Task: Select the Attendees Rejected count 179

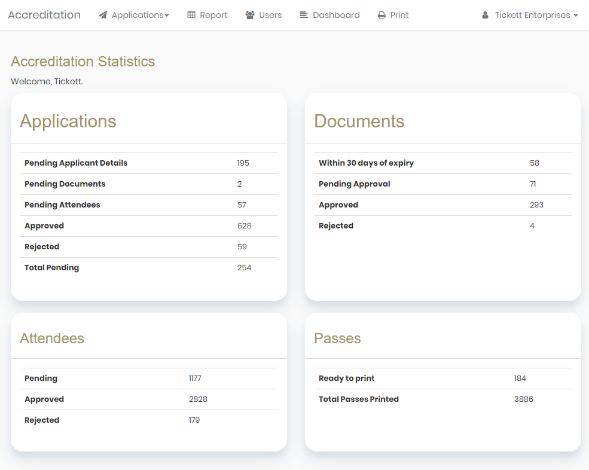Action: tap(194, 420)
